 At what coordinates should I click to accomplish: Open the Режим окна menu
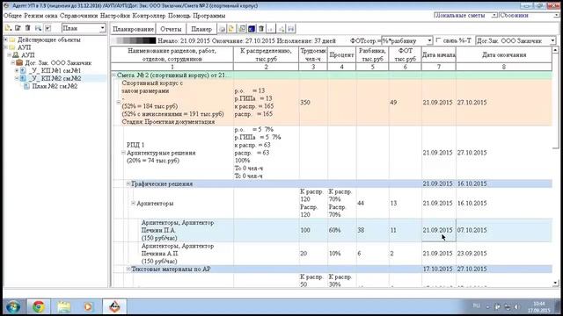tap(40, 16)
